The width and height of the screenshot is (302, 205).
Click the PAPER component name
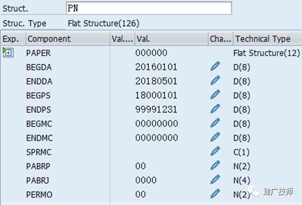pyautogui.click(x=38, y=53)
